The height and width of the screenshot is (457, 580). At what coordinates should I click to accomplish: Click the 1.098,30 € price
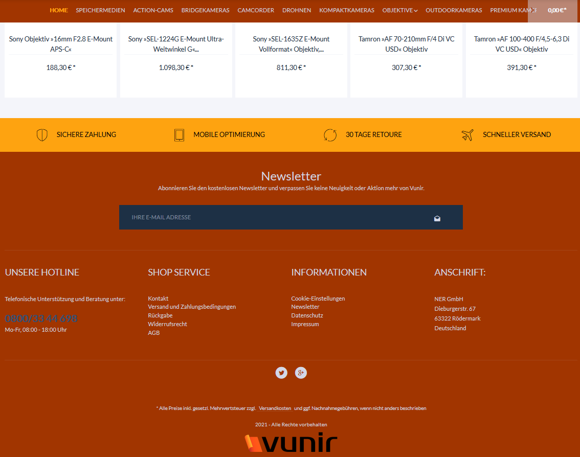coord(176,67)
